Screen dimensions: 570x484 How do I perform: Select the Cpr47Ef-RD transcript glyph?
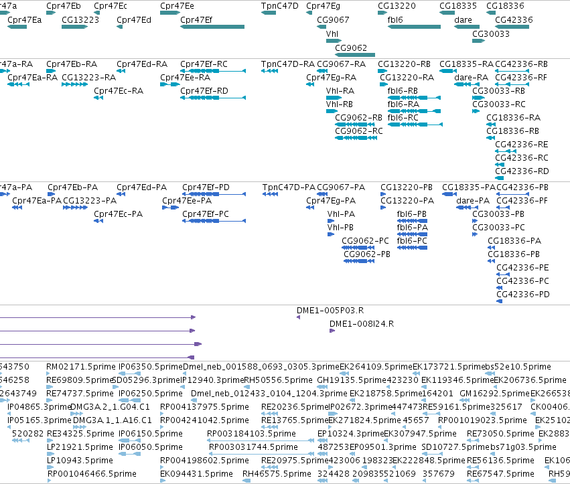tap(213, 98)
